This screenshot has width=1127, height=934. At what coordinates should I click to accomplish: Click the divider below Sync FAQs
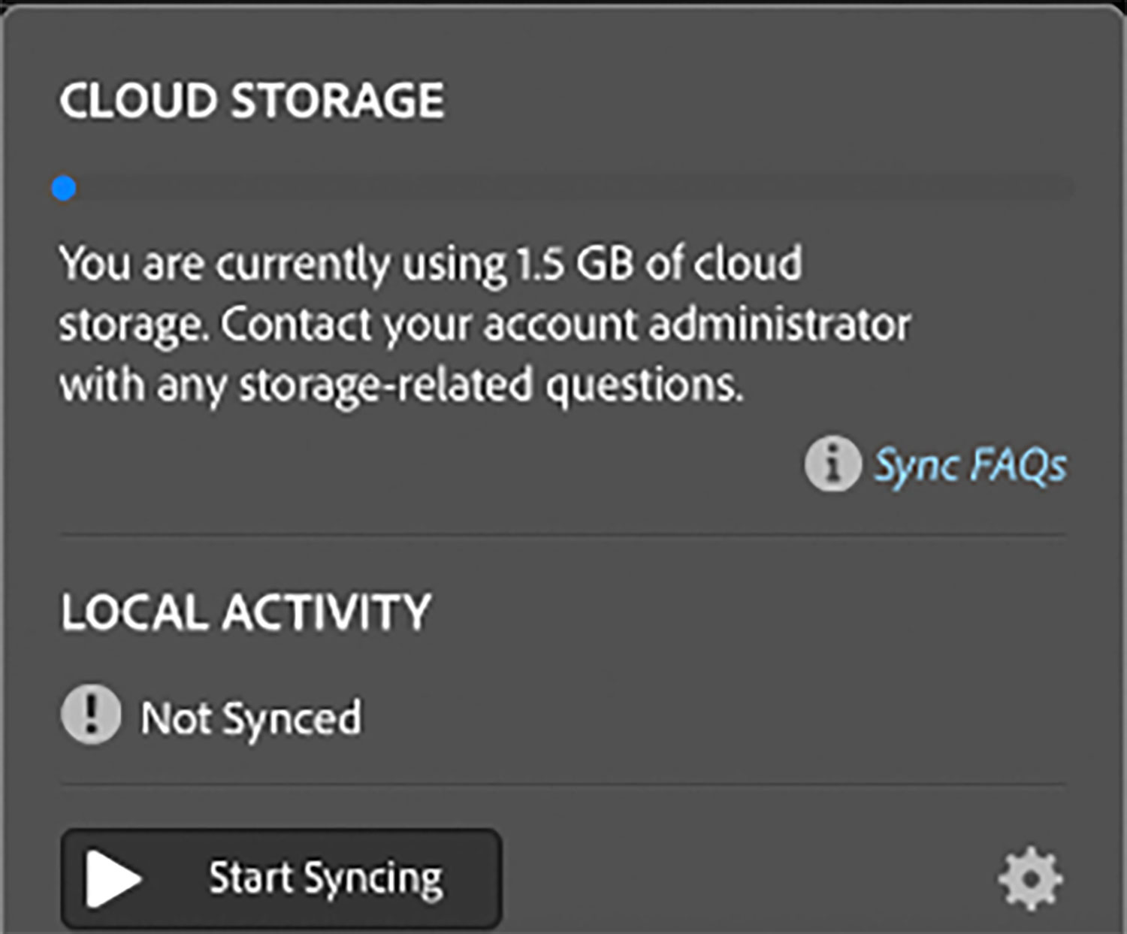pos(563,536)
